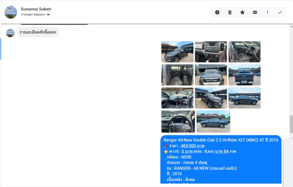This screenshot has width=293, height=187.
Task: Open photo of truck rear tailgate view
Action: coord(245,75)
